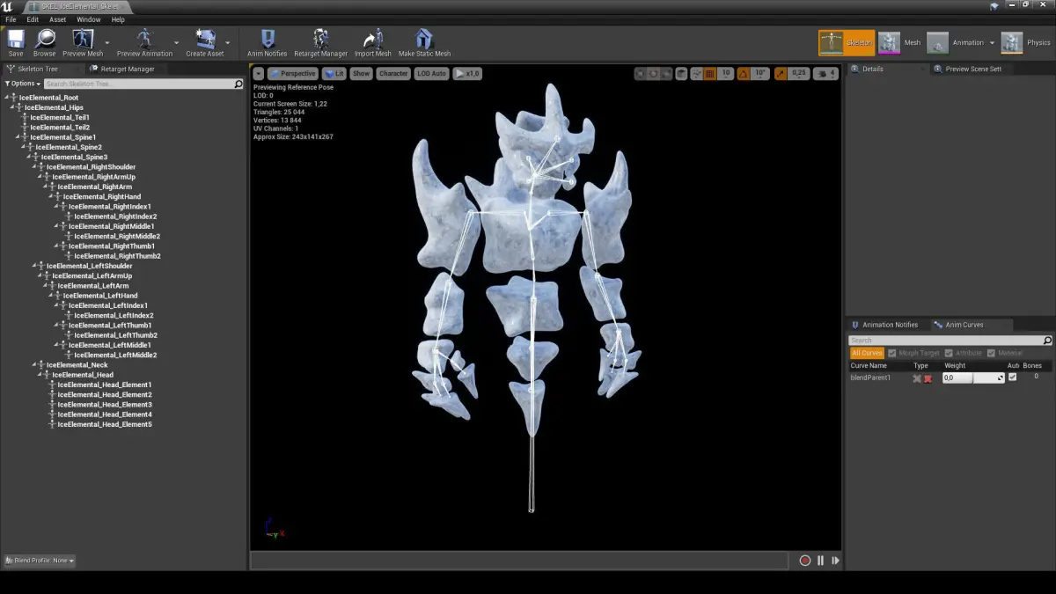Viewport: 1056px width, 594px height.
Task: Switch to Mesh editor mode
Action: coord(900,42)
